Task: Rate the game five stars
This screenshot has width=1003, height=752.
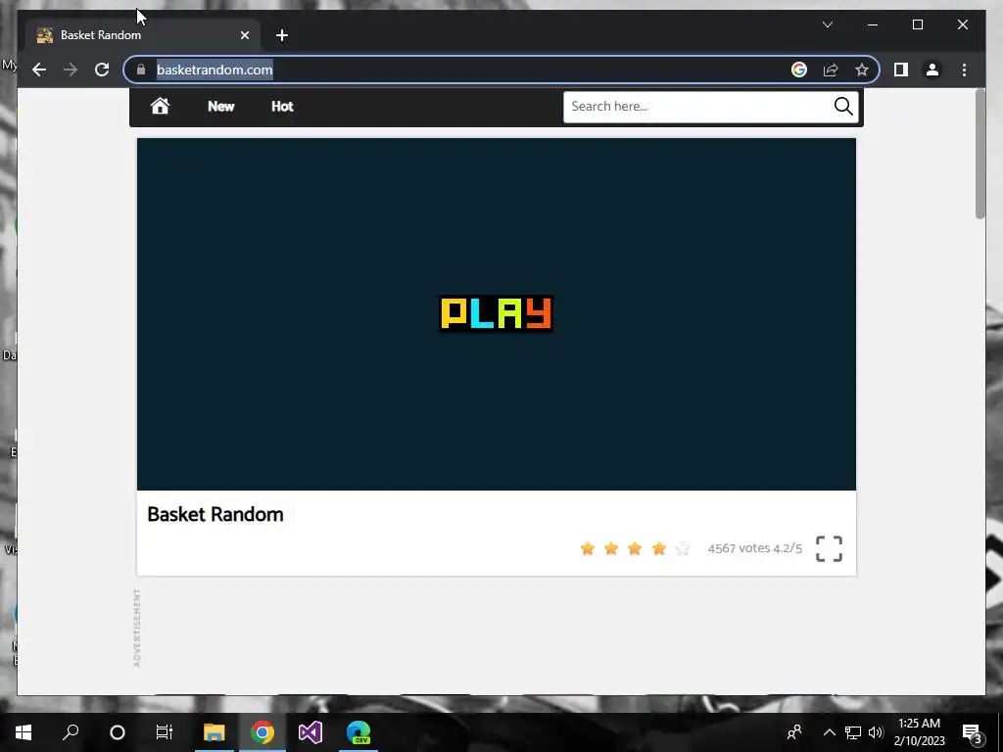Action: pos(683,548)
